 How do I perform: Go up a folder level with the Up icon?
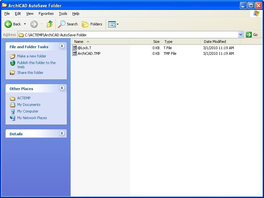pos(50,24)
